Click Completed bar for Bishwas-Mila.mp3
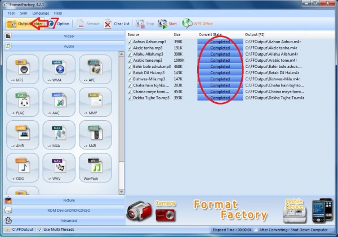Screen dimensions: 338x237 tap(220, 79)
